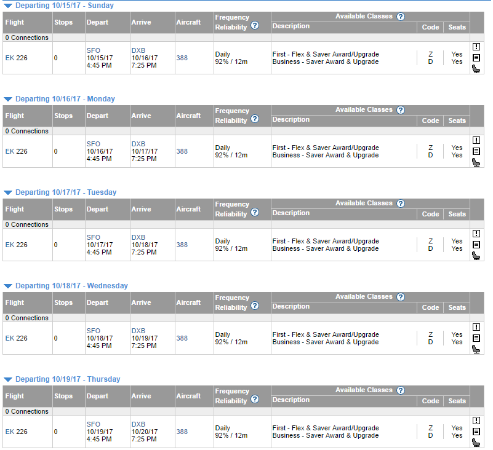Open aircraft 388 link in Monday table
Image resolution: width=493 pixels, height=450 pixels.
(182, 151)
